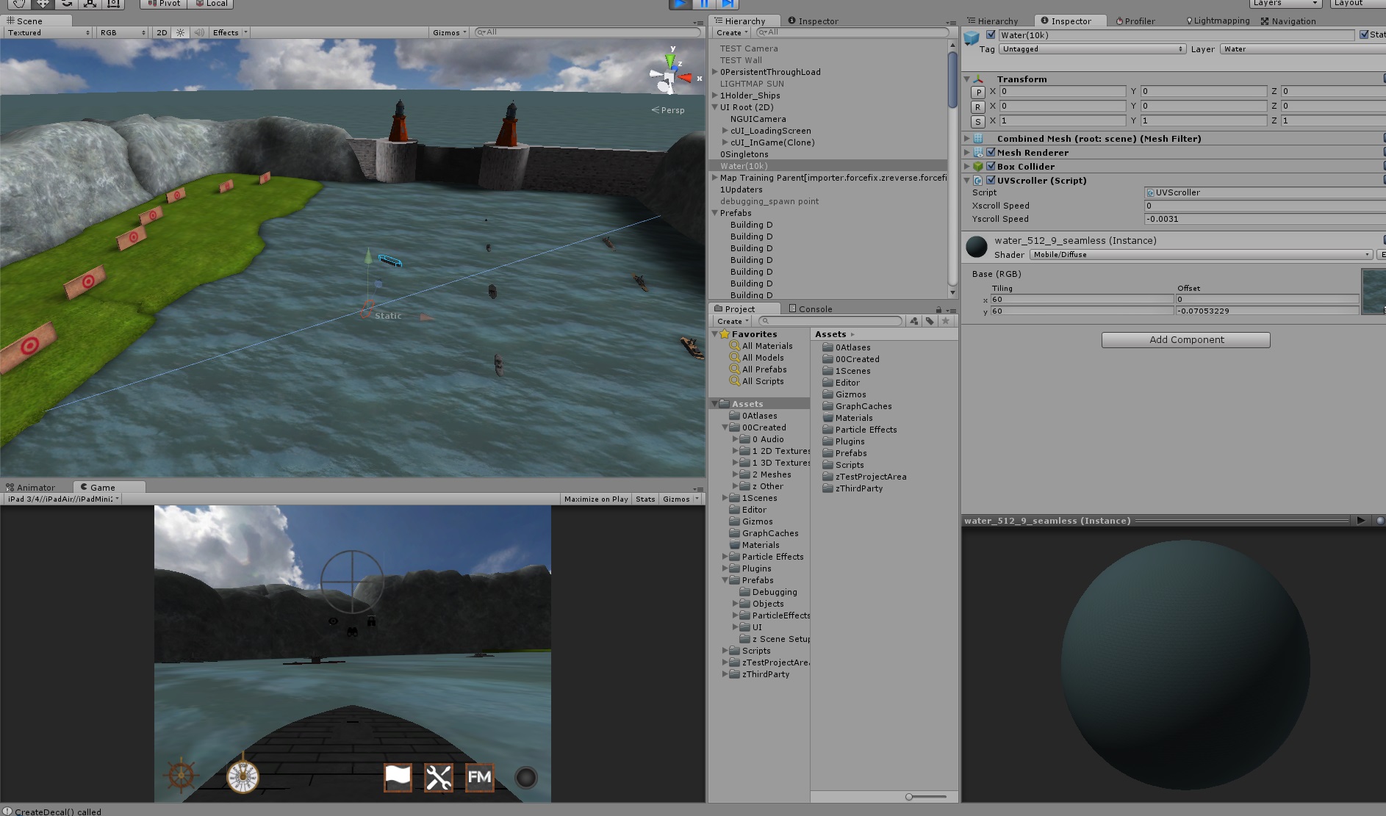Click the compass icon in Game view

click(x=243, y=776)
